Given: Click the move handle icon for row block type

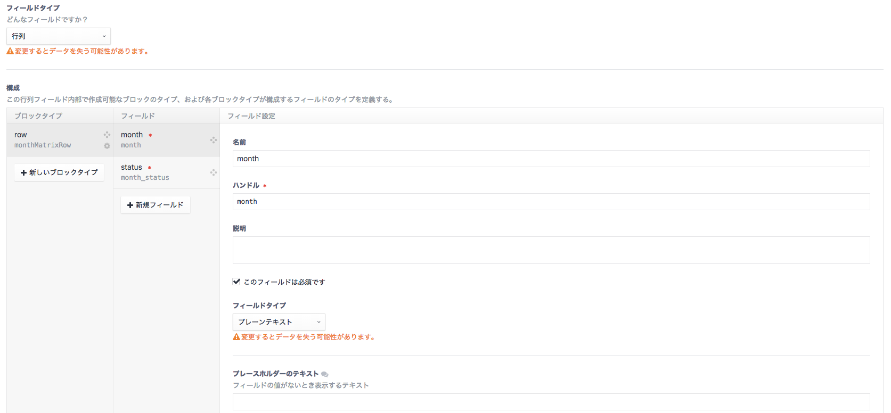Looking at the screenshot, I should point(107,135).
